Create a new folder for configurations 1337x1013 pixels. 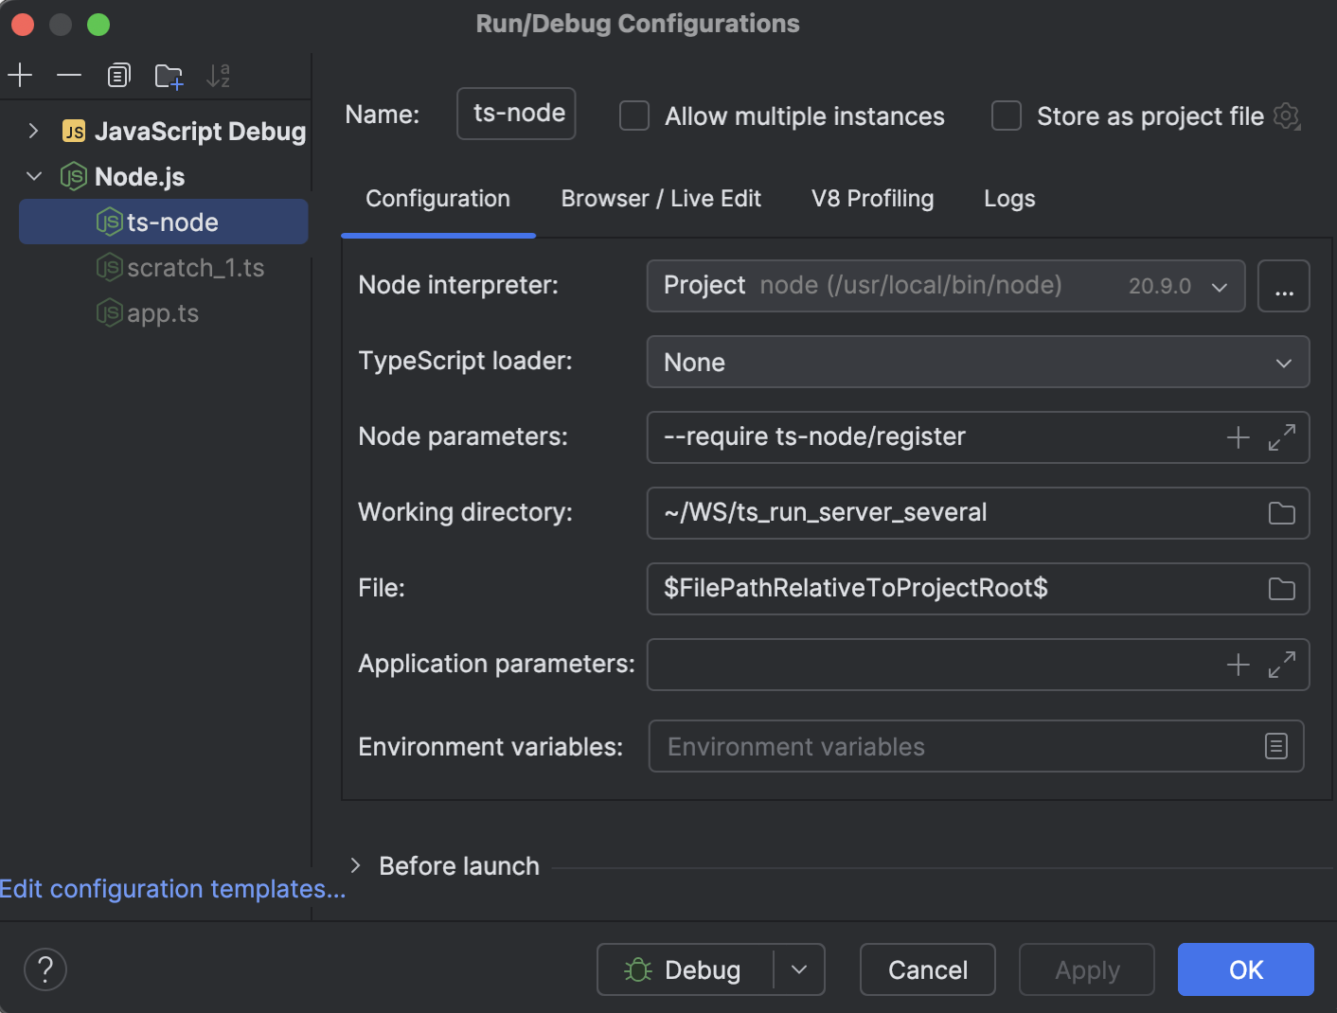click(169, 75)
